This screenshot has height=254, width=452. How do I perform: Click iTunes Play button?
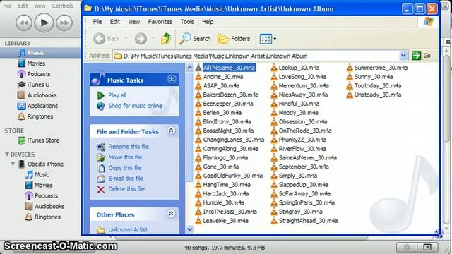pos(44,23)
